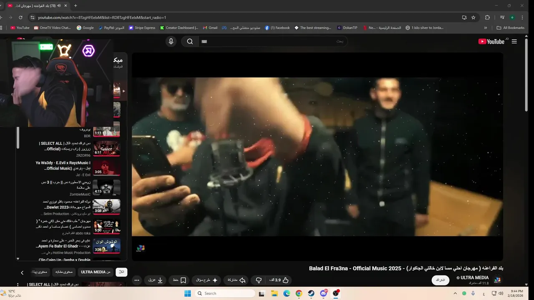This screenshot has height=300, width=534.
Task: Share the video using مشاركة button
Action: click(237, 280)
